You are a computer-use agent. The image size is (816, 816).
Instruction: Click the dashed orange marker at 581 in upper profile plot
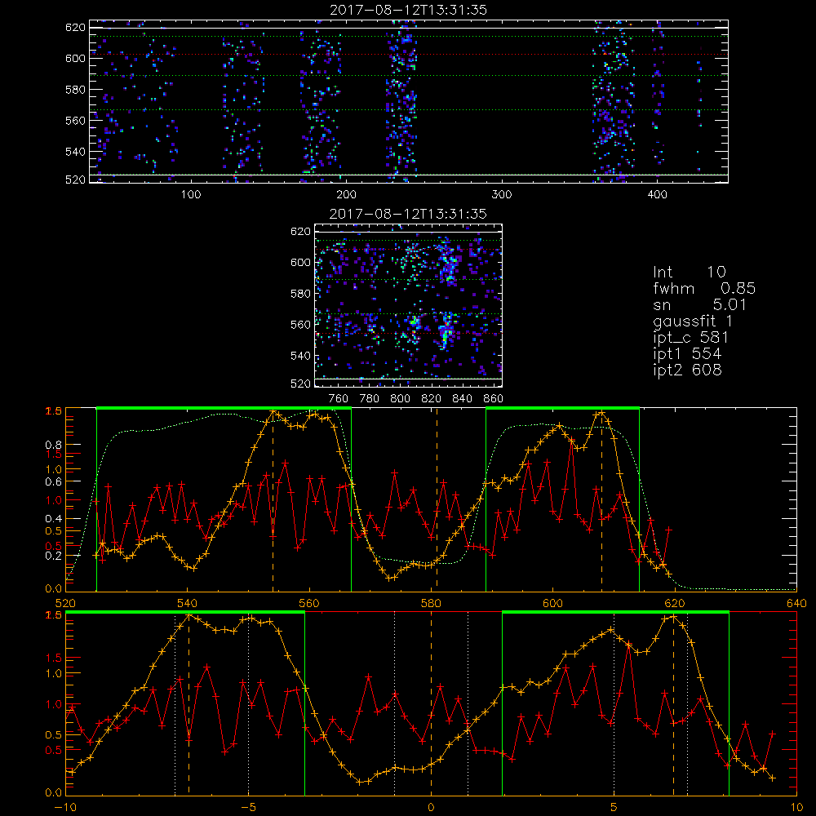tap(437, 499)
